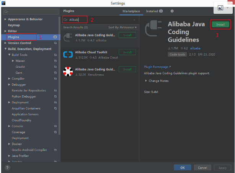Click the Cancel button
Viewport: 235px width, 173px height.
[202, 168]
